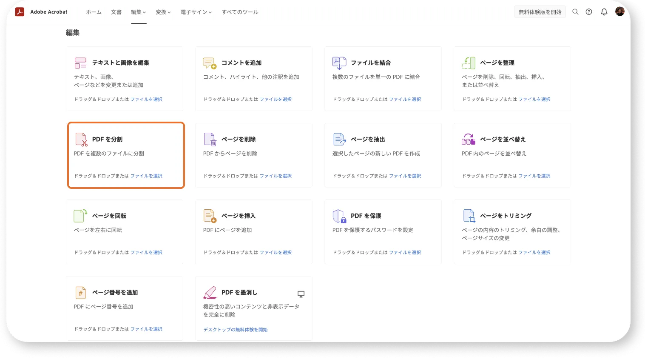Click the PDF を保護 shield icon

tap(339, 216)
